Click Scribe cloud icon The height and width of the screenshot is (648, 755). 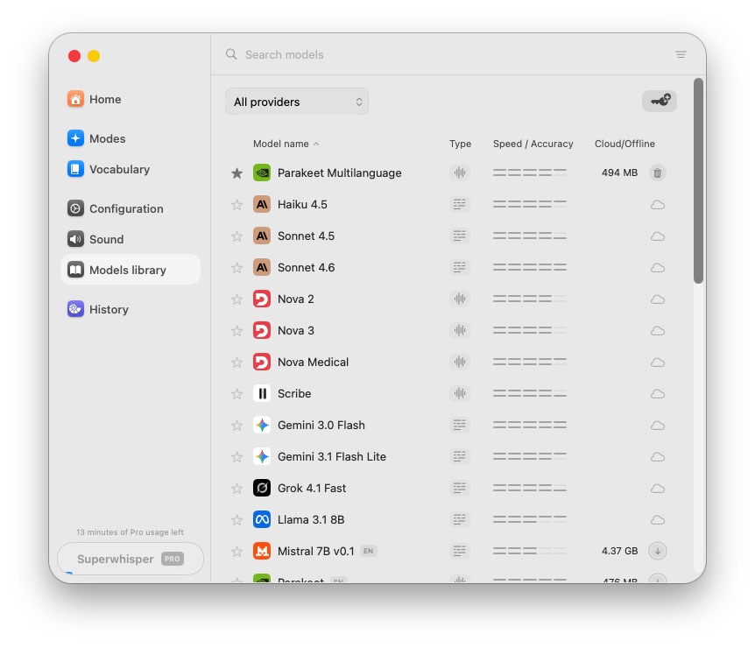[x=658, y=394]
